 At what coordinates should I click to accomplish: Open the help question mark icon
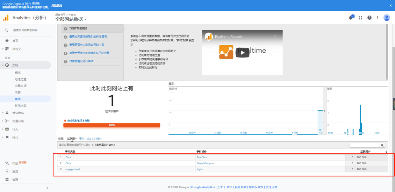(x=369, y=18)
